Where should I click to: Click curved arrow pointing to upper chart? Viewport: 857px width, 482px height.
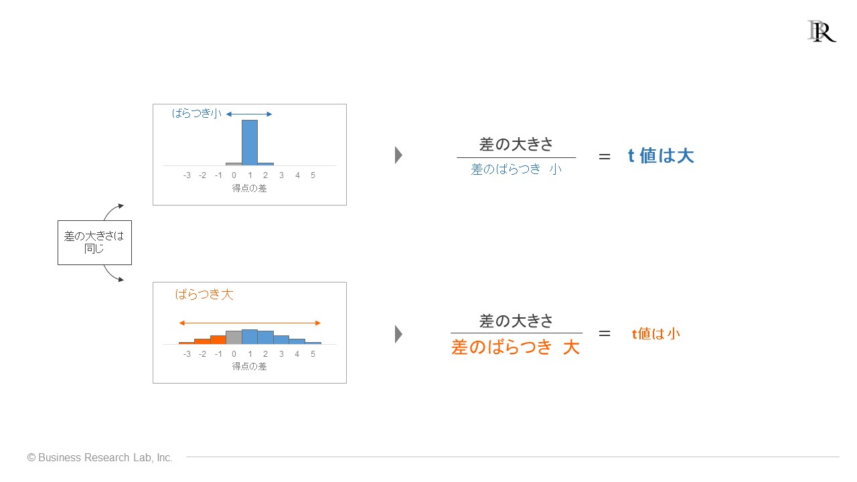113,212
